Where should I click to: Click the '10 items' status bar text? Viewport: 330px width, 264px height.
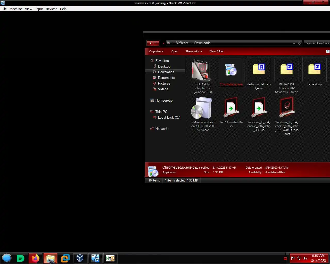click(154, 180)
